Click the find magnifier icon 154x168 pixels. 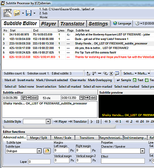117,74
